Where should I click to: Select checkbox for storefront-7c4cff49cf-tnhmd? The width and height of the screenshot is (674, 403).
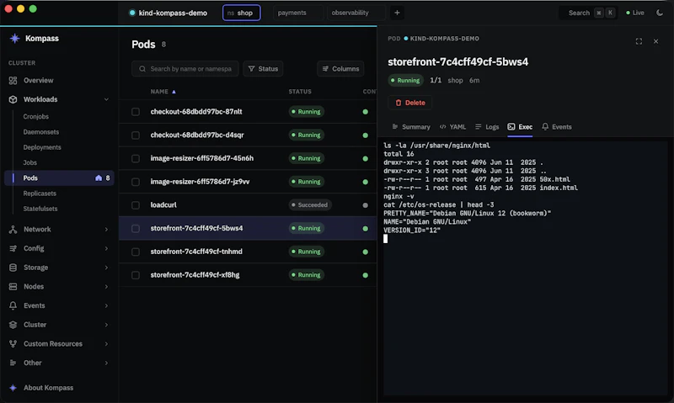point(136,252)
